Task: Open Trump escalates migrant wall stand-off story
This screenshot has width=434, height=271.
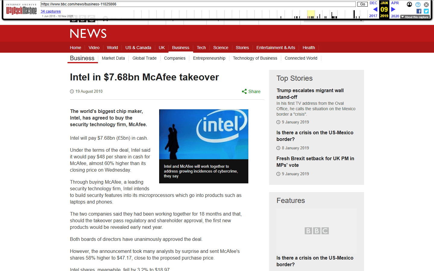Action: pos(310,94)
